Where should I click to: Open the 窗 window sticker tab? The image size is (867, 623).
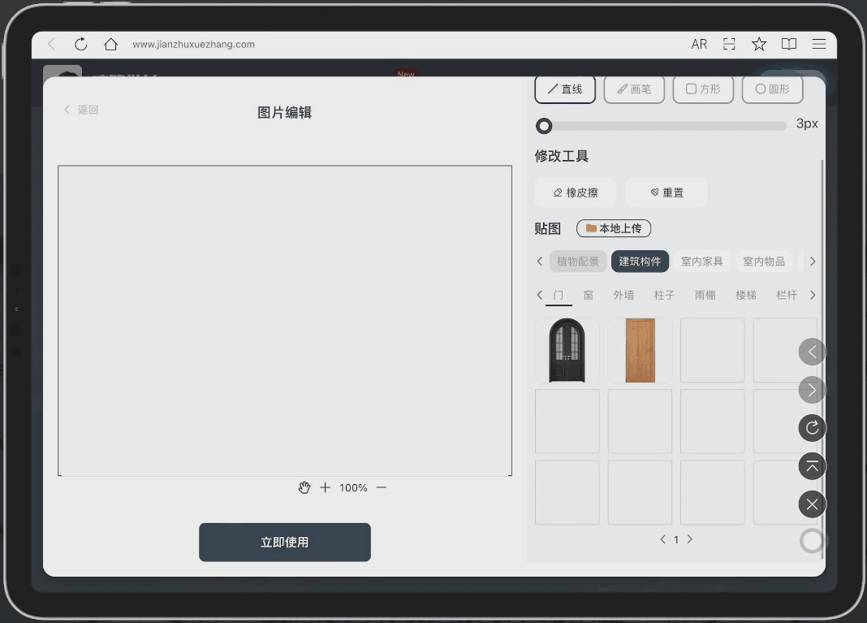tap(588, 295)
